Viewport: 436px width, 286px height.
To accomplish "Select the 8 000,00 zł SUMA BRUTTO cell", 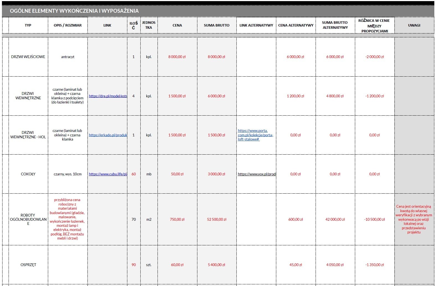I will 217,57.
